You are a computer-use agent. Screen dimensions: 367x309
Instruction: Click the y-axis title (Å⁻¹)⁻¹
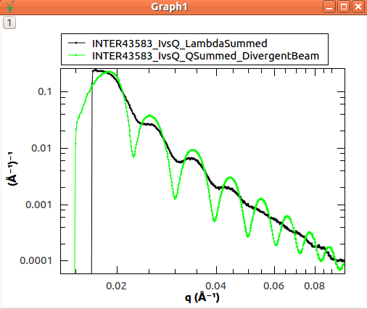coord(12,169)
